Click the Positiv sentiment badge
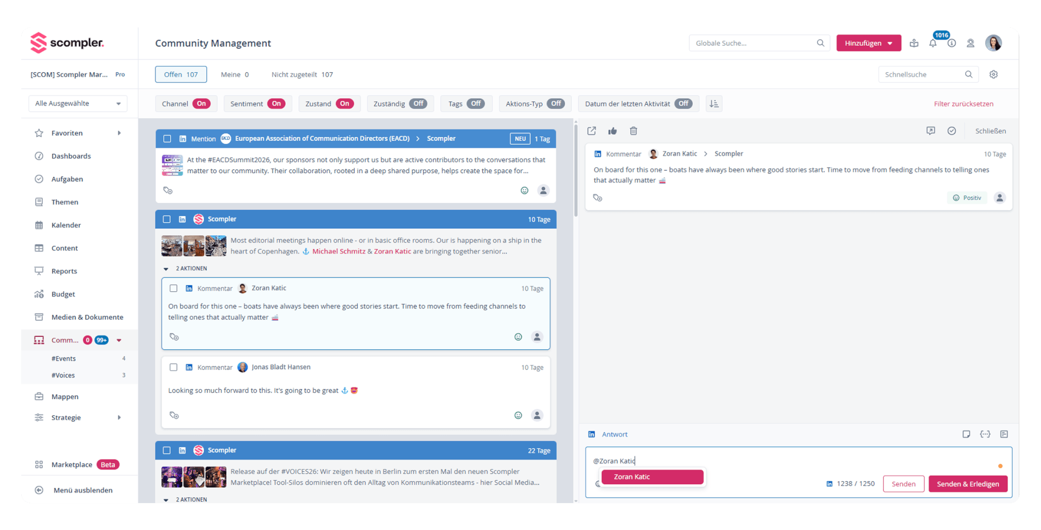The image size is (1041, 530). [967, 198]
